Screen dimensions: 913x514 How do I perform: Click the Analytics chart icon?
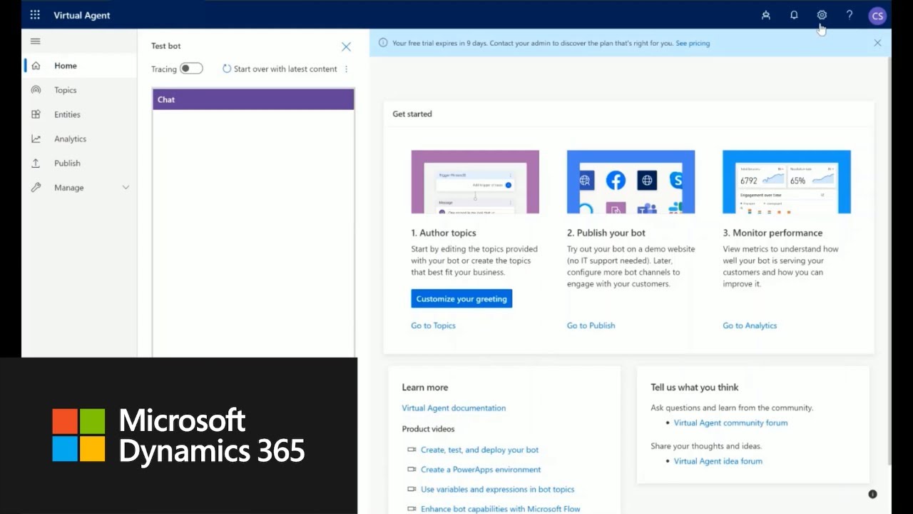(36, 138)
